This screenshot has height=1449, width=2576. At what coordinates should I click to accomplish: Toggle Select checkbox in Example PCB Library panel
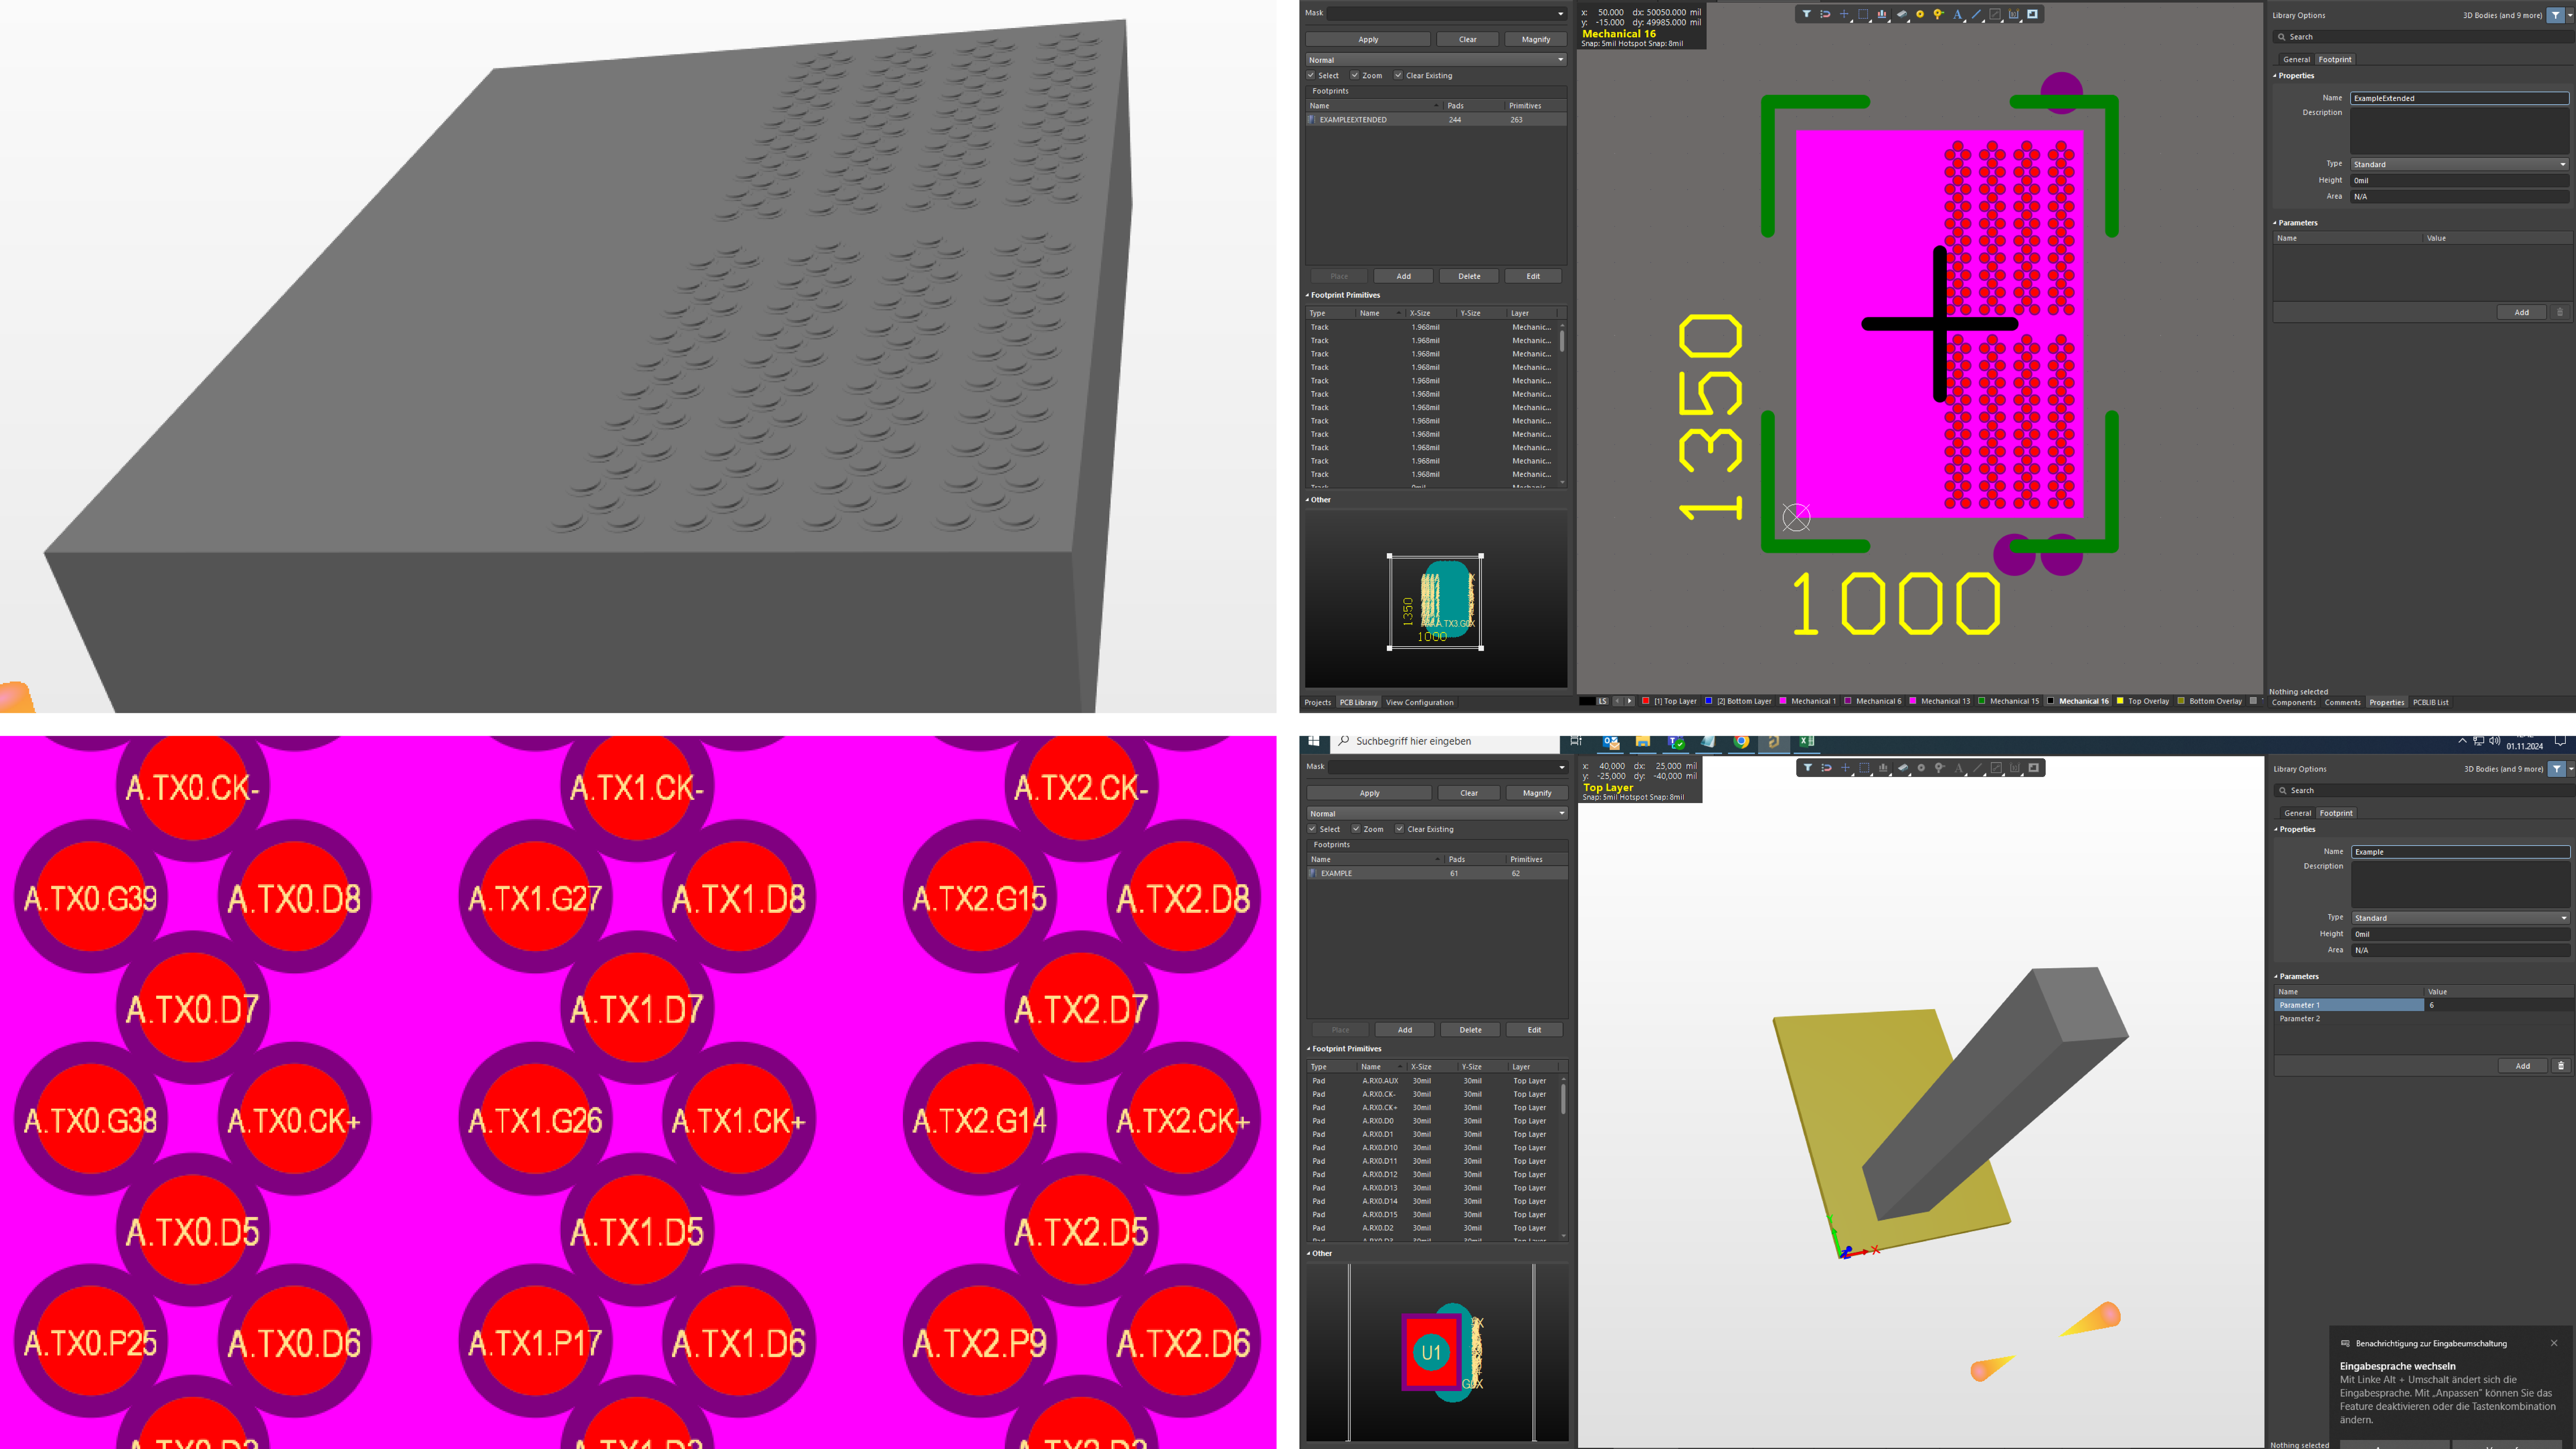[x=1312, y=829]
